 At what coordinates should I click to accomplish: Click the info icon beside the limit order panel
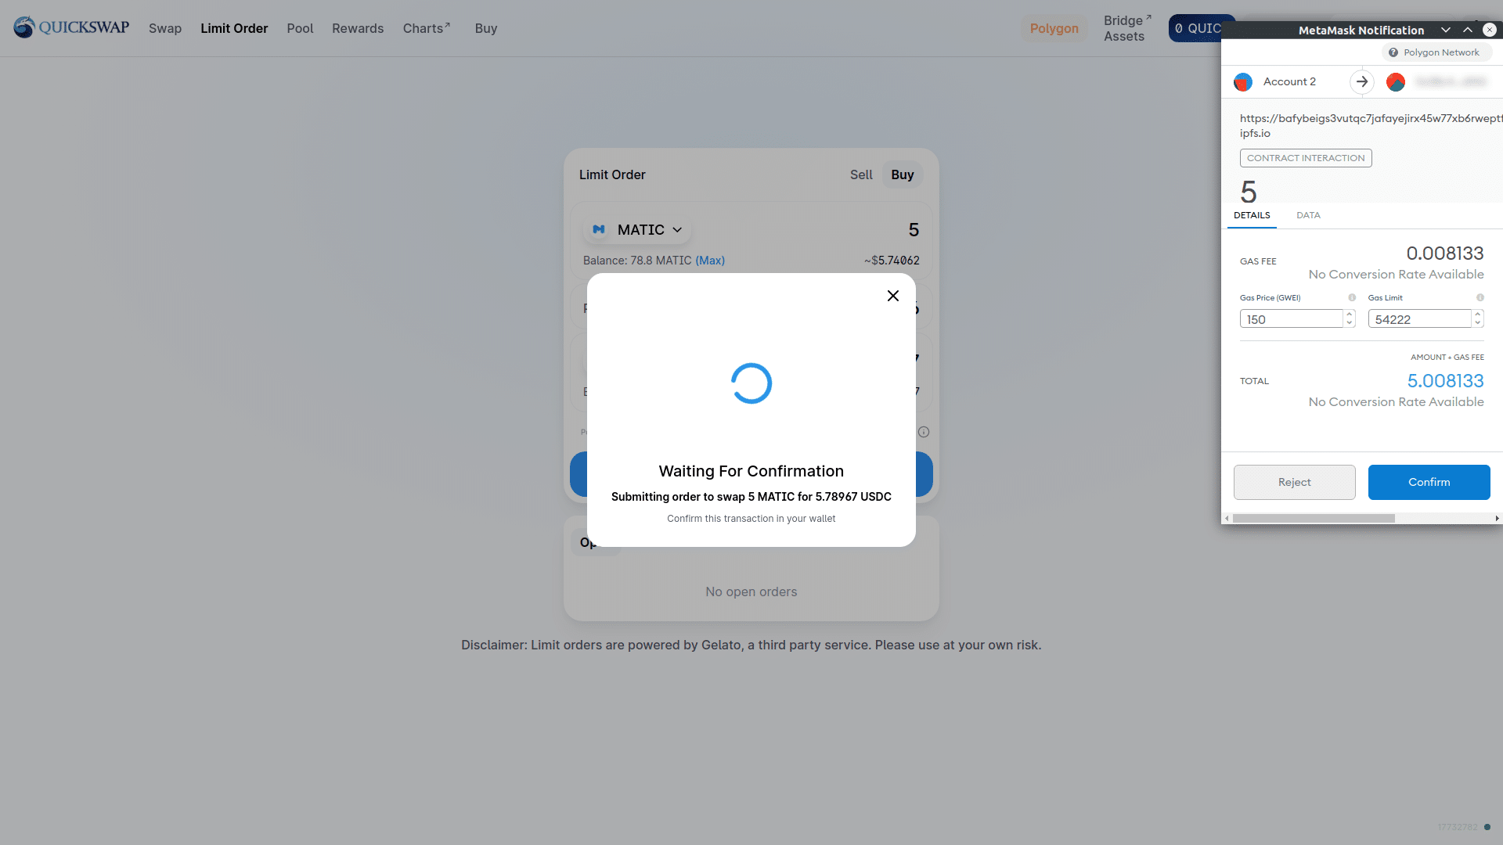pyautogui.click(x=924, y=432)
